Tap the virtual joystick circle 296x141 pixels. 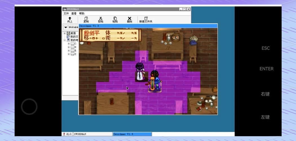point(29,107)
